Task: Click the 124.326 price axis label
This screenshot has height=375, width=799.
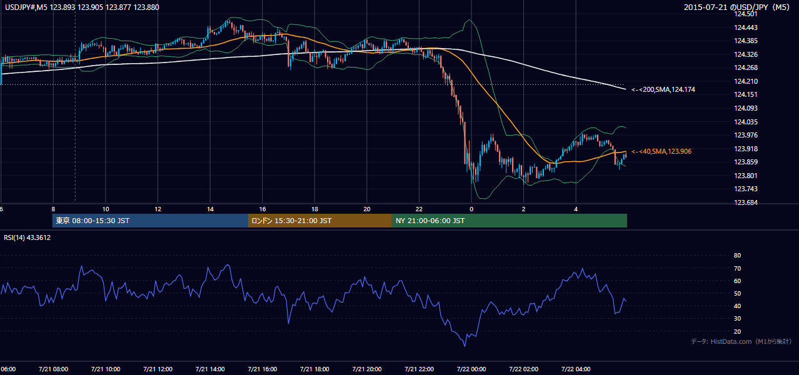Action: tap(746, 54)
